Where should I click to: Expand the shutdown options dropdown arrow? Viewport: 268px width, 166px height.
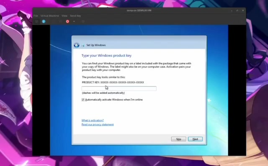point(74,21)
